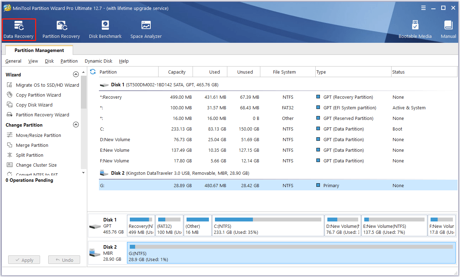
Task: Launch Partition Recovery from toolbar
Action: 61,30
